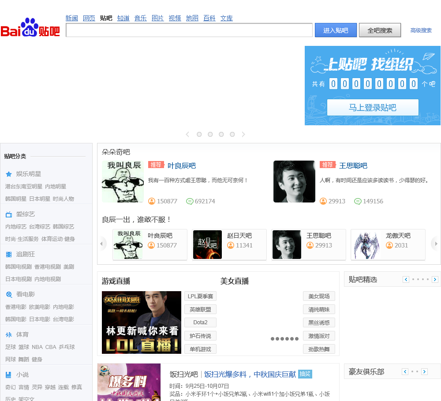Open the 音乐 navigation link
This screenshot has width=441, height=401.
tap(140, 18)
